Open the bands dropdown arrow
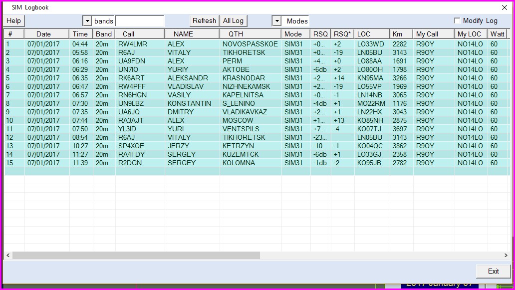The width and height of the screenshot is (515, 290). [87, 21]
